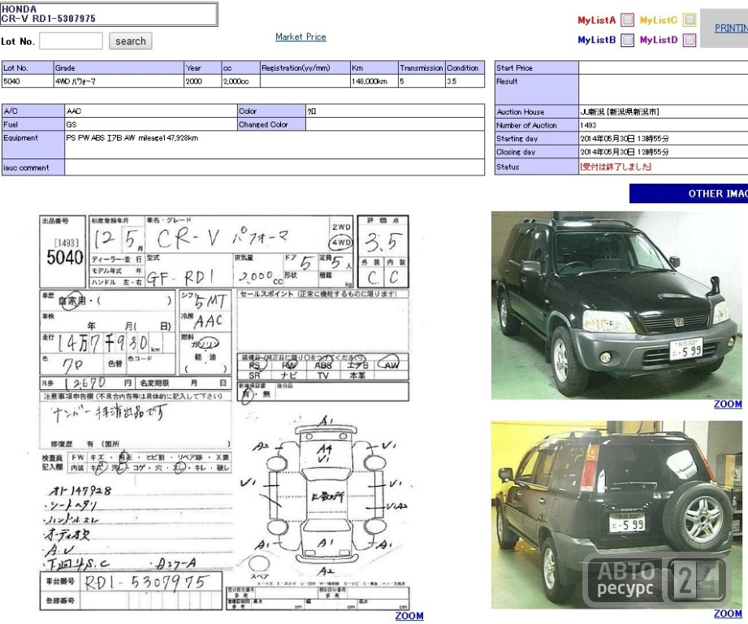Click the front view car photo
This screenshot has width=748, height=624.
click(x=616, y=305)
